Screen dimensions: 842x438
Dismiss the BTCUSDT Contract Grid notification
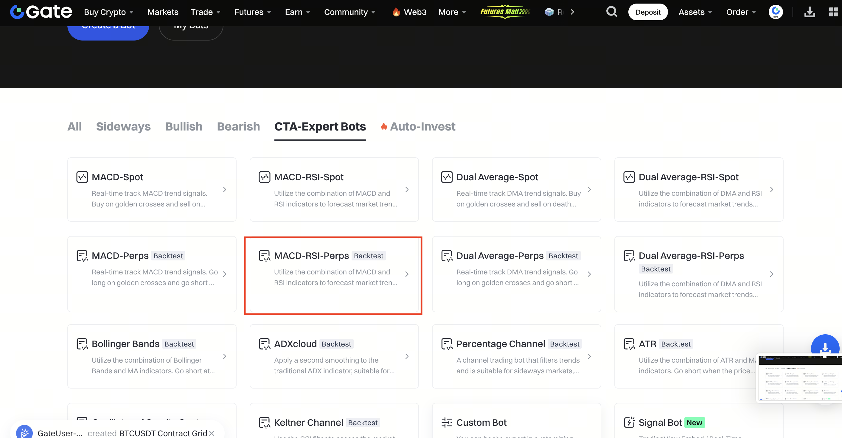tap(212, 433)
